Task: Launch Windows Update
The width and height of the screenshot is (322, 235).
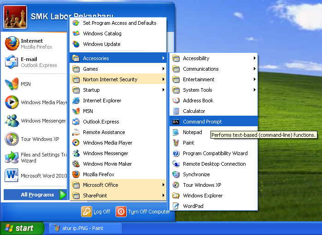Action: coord(118,44)
